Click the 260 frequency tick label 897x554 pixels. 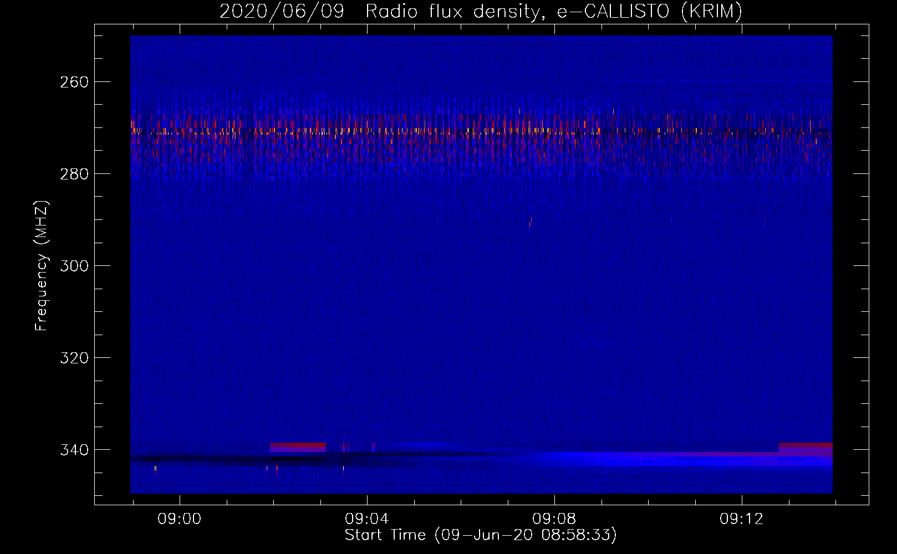[74, 82]
